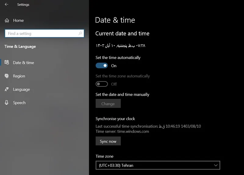Screen dimensions: 244x175
Task: Click the Synchronise your clock heading
Action: pyautogui.click(x=115, y=119)
